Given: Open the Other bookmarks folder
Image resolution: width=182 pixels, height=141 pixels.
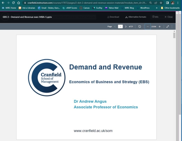Looking at the screenshot, I should (x=170, y=8).
